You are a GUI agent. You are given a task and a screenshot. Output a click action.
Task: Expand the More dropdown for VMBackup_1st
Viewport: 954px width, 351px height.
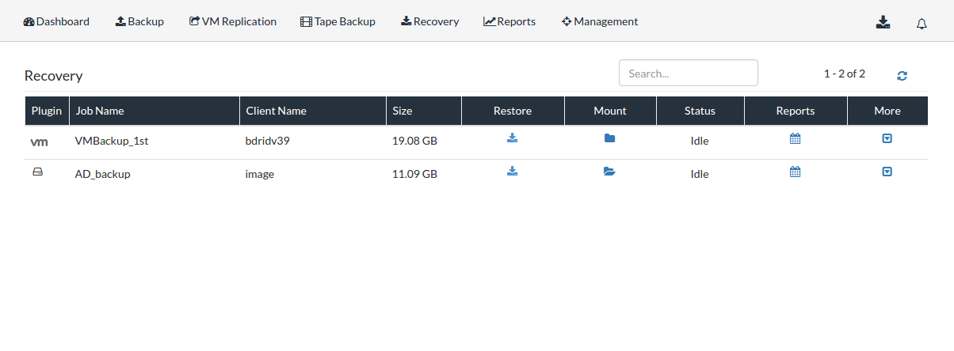point(887,138)
